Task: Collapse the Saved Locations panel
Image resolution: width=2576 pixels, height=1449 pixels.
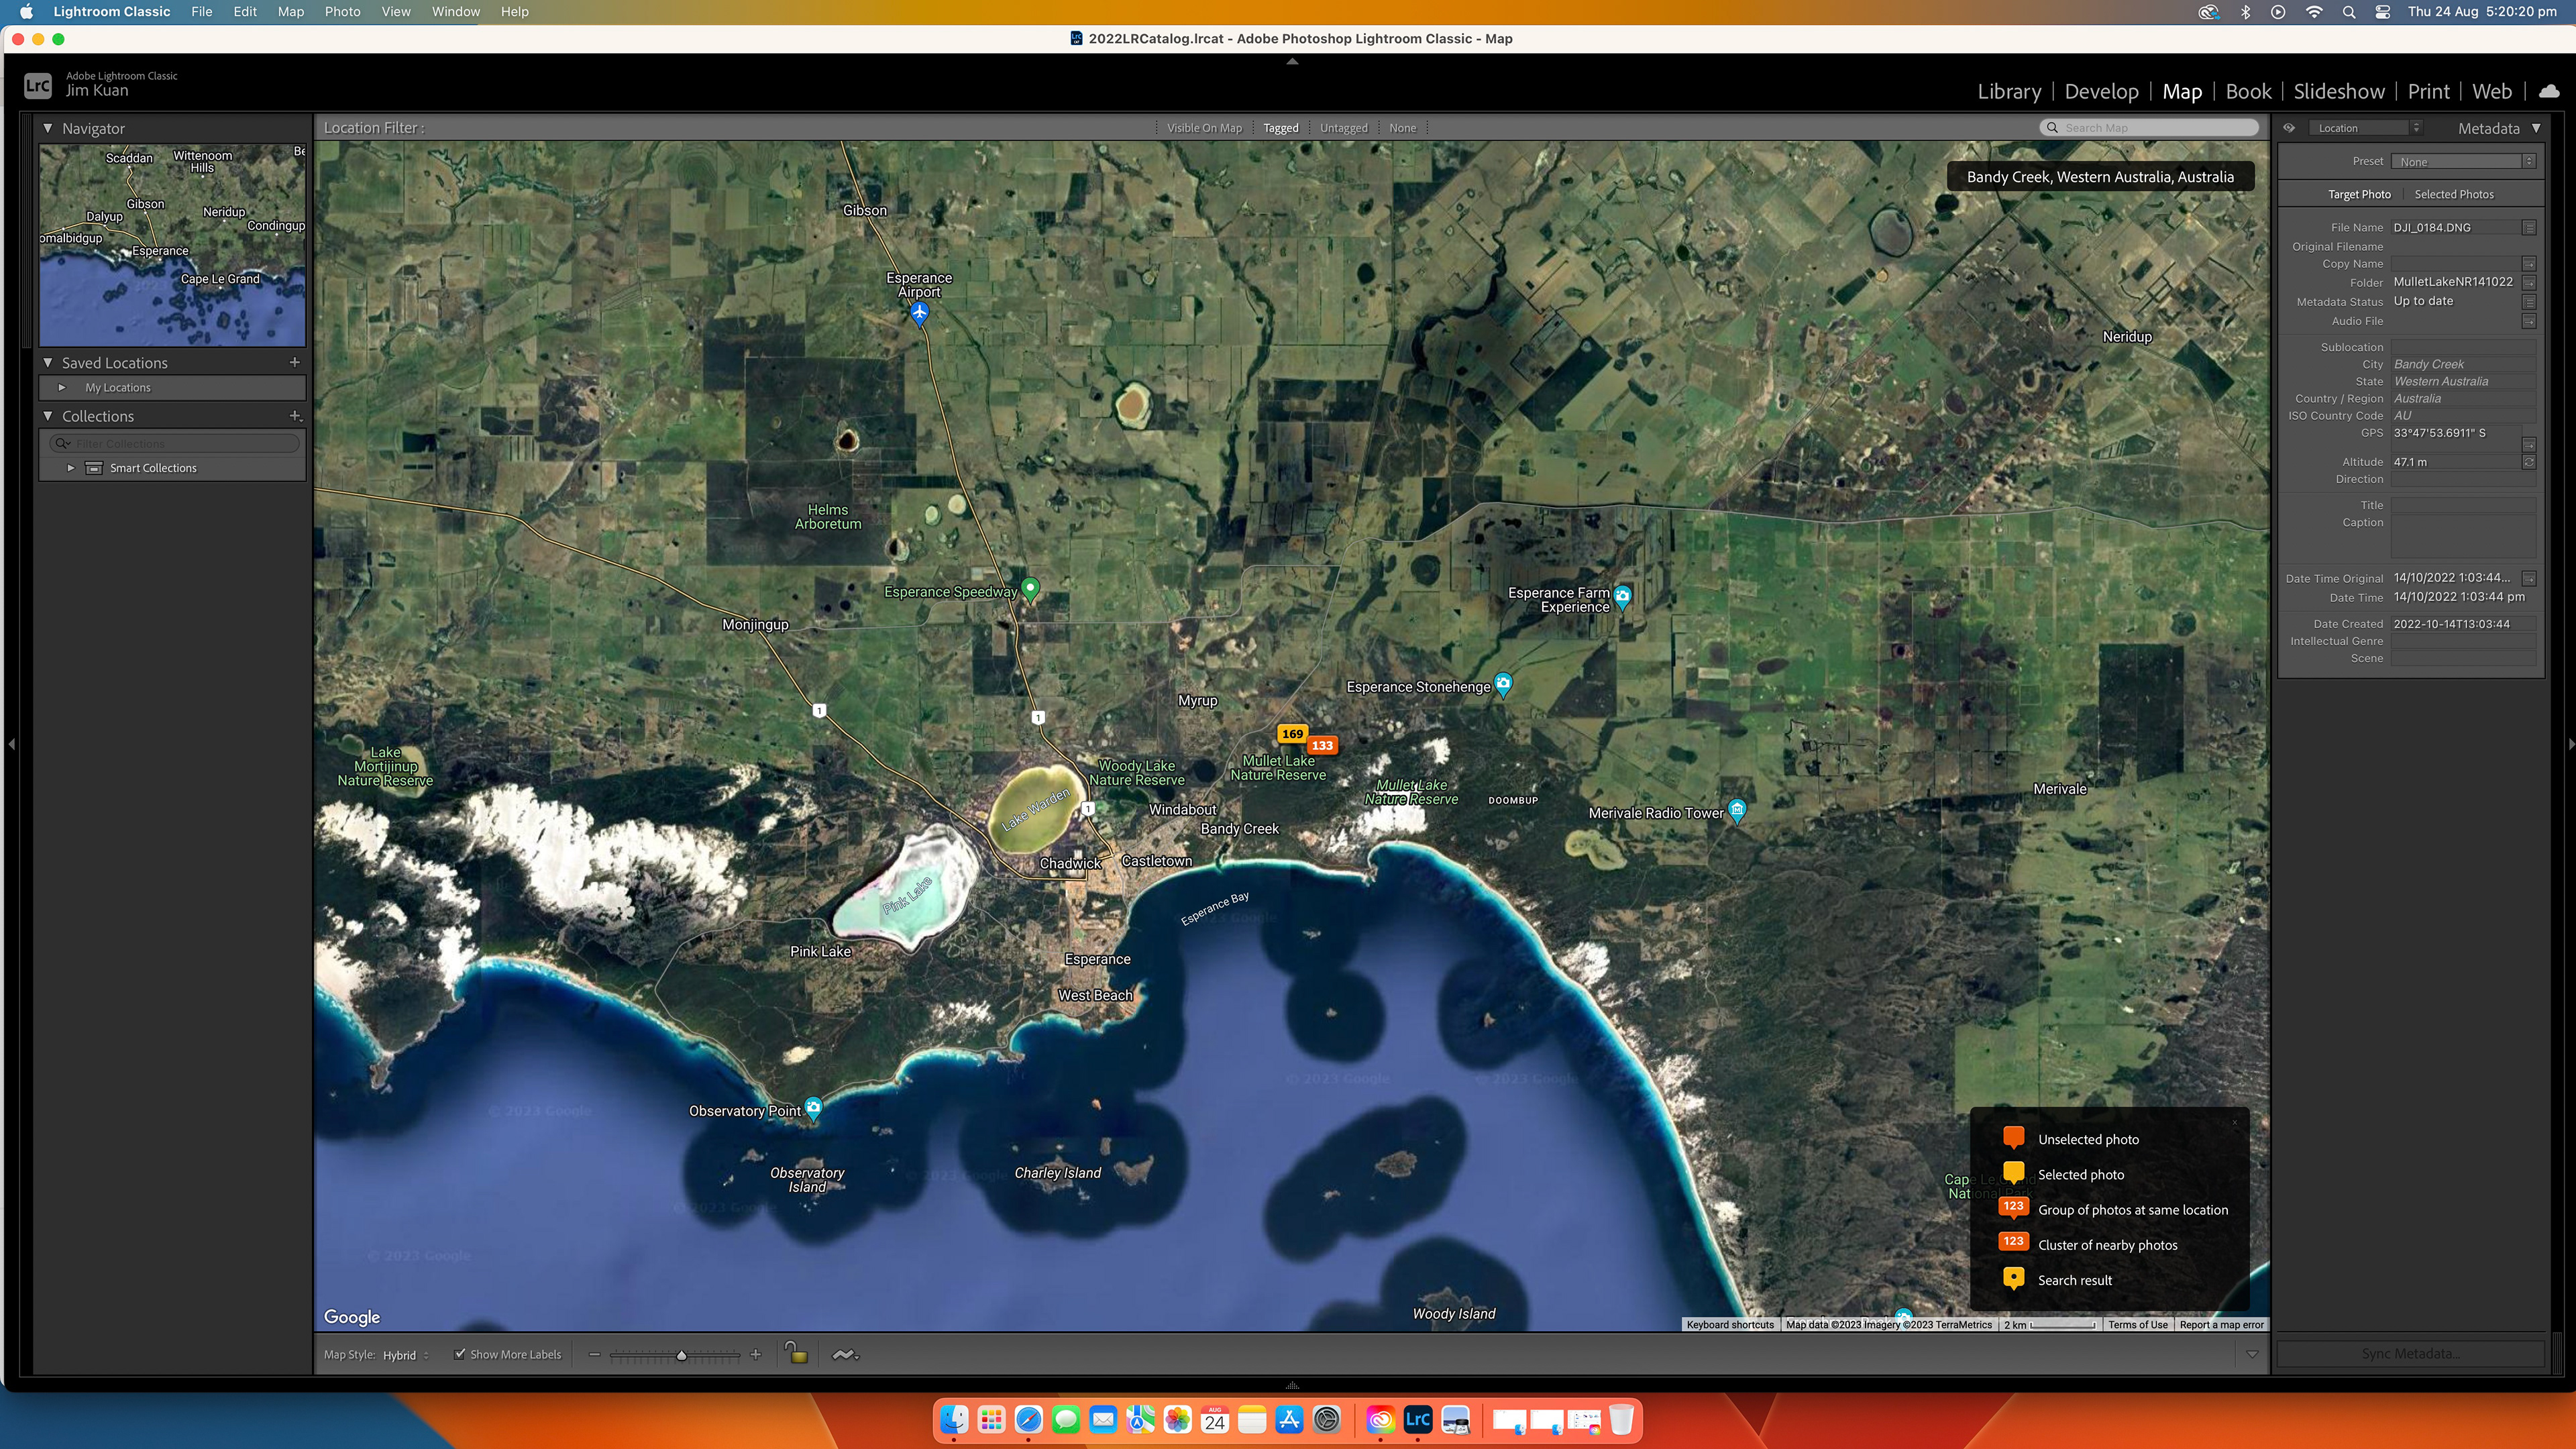Action: pos(47,362)
